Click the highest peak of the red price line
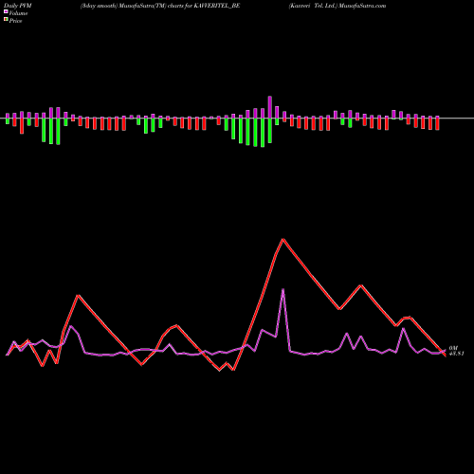 (x=283, y=239)
